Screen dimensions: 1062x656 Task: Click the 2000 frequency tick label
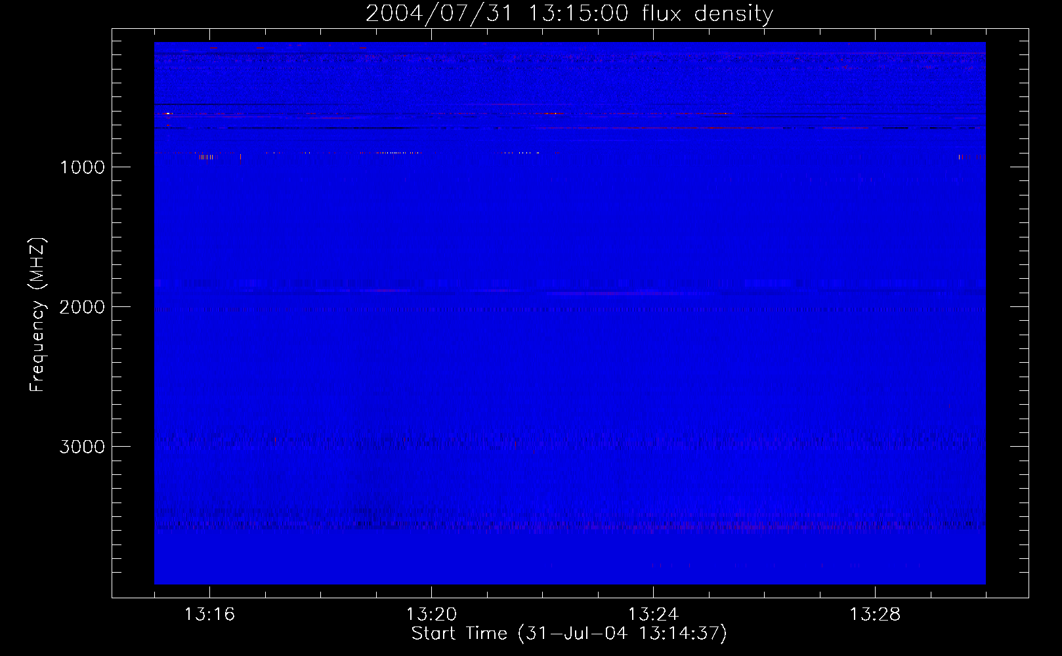coord(82,307)
